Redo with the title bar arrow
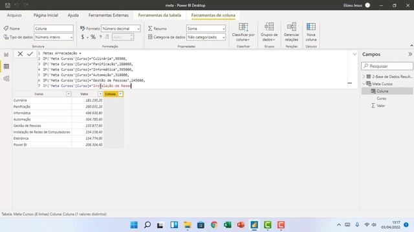Viewport: 414px width, 232px height. point(26,5)
